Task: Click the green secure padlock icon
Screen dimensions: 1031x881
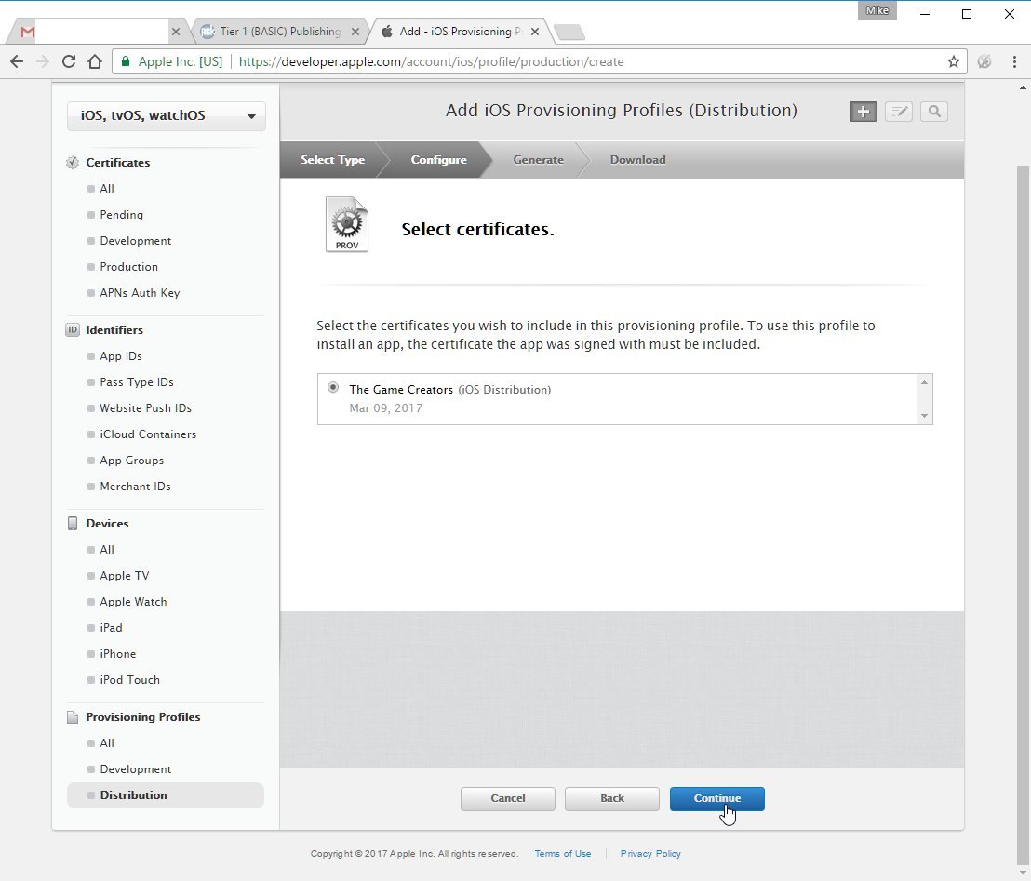Action: pos(126,61)
